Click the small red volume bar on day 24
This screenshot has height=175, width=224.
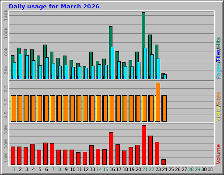[164, 162]
